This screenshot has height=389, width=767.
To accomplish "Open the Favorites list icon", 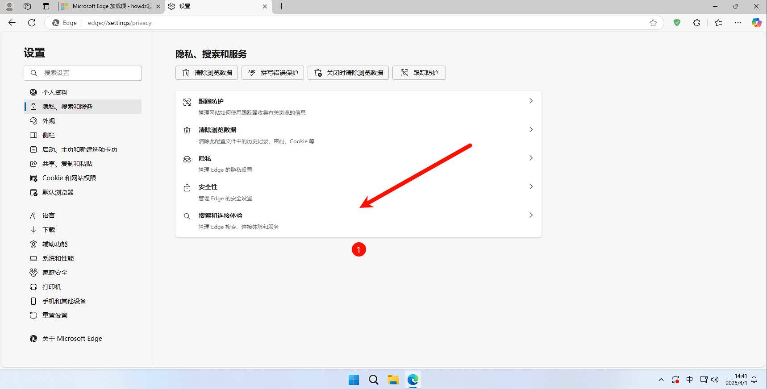I will point(718,23).
